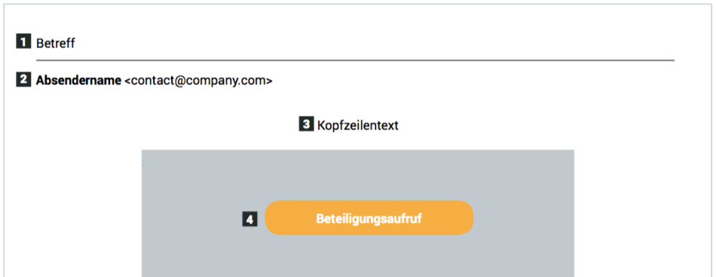Select the Betreff subject line text
Image resolution: width=716 pixels, height=277 pixels.
[x=55, y=44]
